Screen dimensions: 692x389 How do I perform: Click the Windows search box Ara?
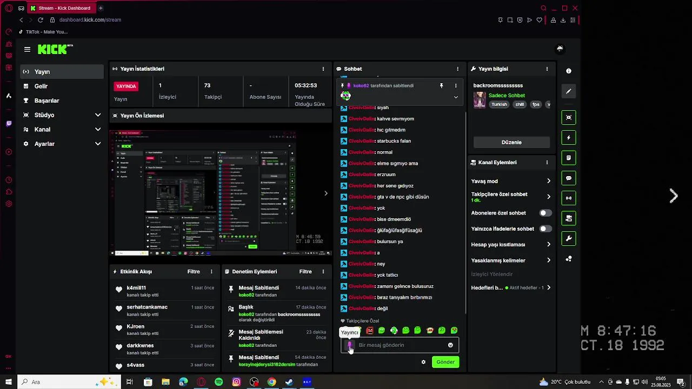[69, 382]
